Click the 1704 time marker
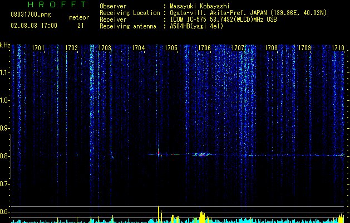The width and height of the screenshot is (350, 223). click(138, 48)
